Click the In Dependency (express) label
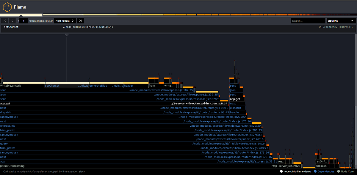The height and width of the screenshot is (175, 357). pos(336,27)
